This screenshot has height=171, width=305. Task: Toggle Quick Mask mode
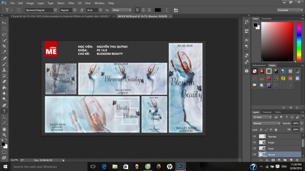pyautogui.click(x=4, y=152)
